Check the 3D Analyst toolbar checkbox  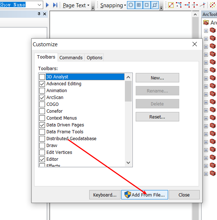pos(42,77)
